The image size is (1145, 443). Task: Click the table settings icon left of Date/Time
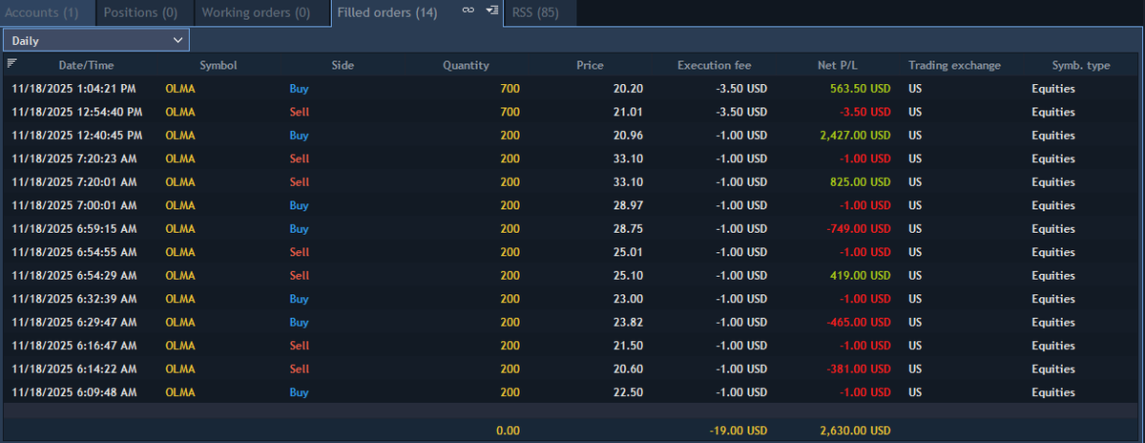[x=11, y=64]
